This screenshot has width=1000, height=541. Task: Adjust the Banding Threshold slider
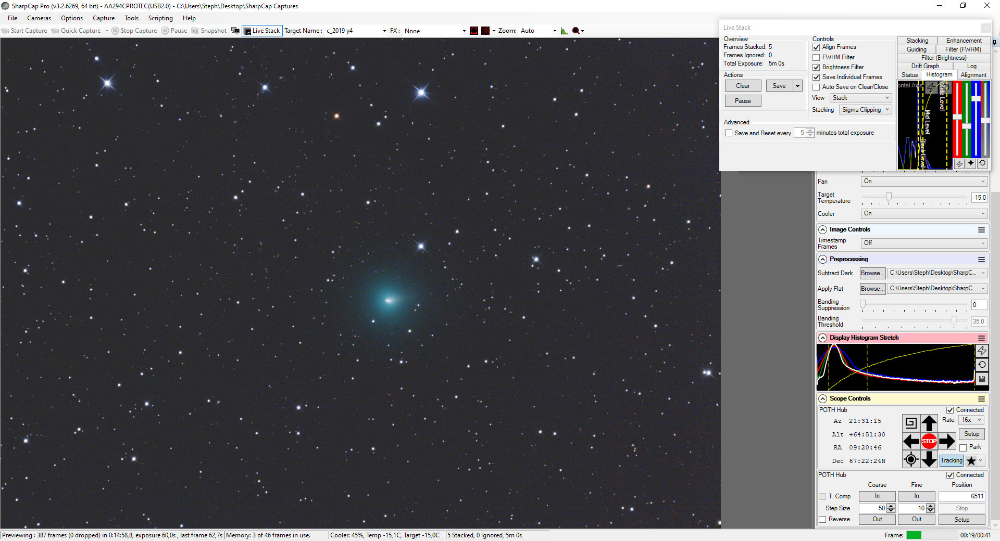954,321
